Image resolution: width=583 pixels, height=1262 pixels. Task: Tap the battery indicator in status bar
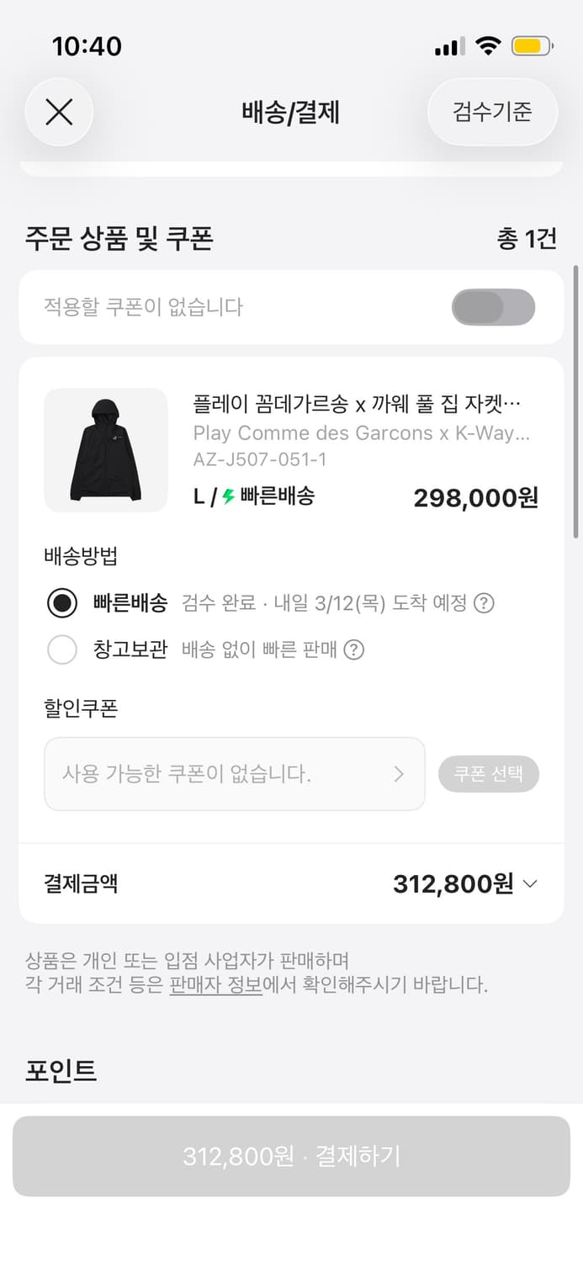coord(531,46)
